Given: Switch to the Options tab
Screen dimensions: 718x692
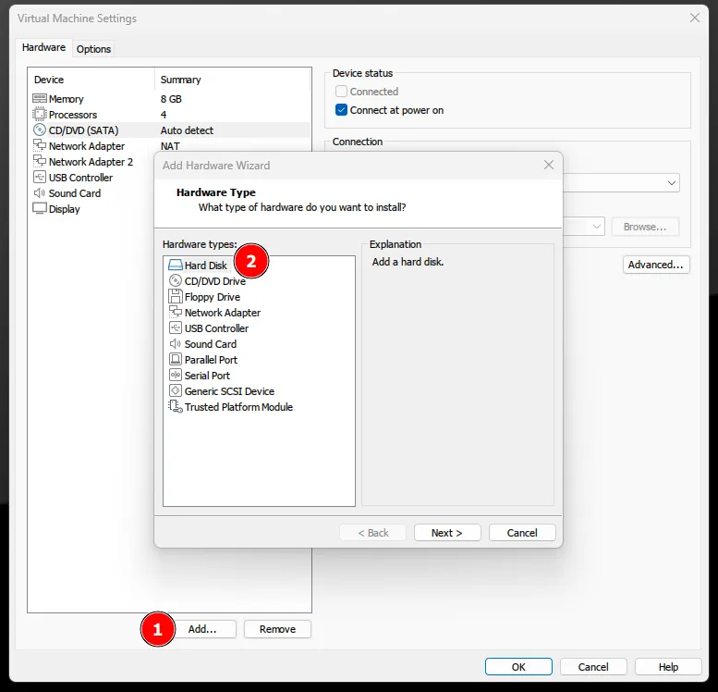Looking at the screenshot, I should click(x=93, y=49).
